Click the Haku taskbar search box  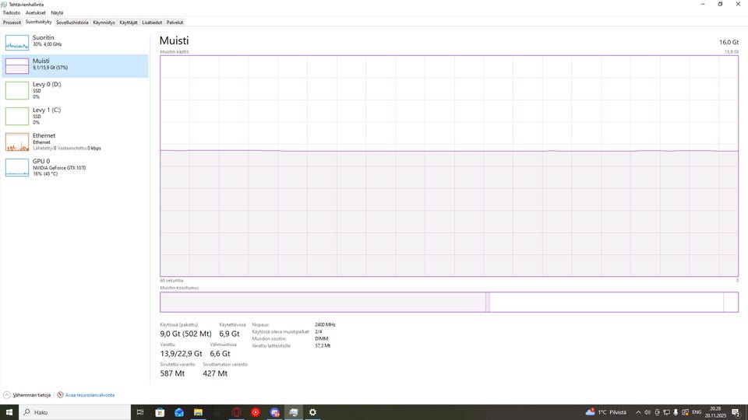[75, 412]
